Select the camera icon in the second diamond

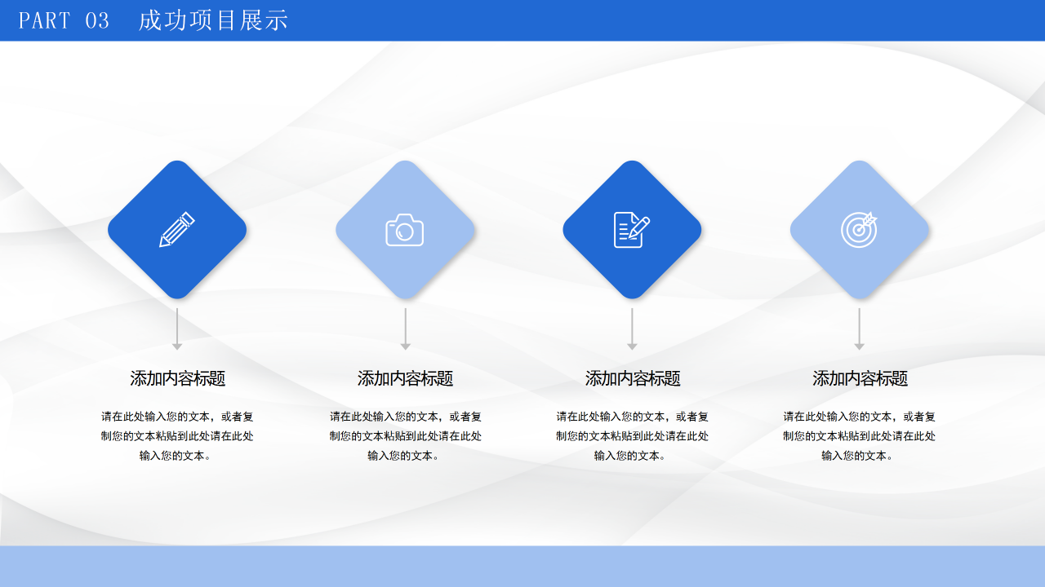tap(405, 230)
